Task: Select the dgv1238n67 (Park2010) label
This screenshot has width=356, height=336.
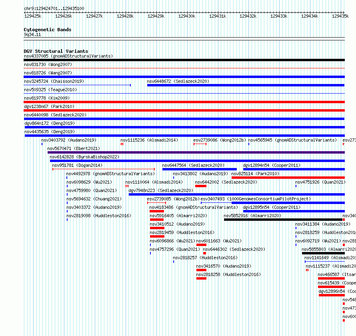Action: coord(49,106)
